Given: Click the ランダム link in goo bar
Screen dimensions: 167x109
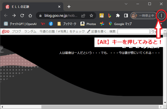Looking at the screenshot, I should point(30,32).
